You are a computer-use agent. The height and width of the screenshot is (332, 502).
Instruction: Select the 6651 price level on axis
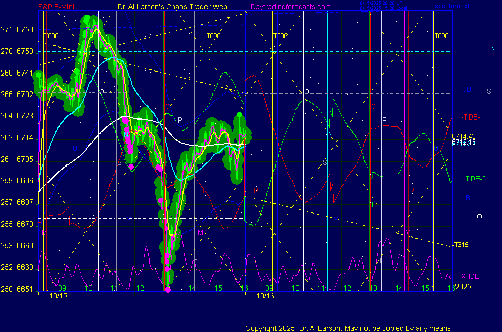[x=25, y=289]
